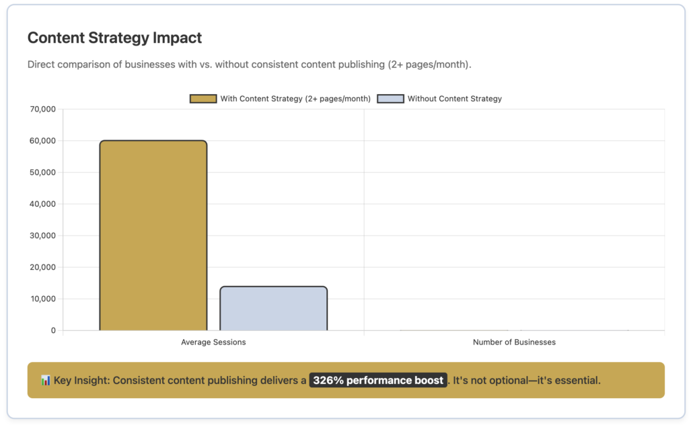
Task: Click the 40,000 y-axis tick label
Action: 42,204
